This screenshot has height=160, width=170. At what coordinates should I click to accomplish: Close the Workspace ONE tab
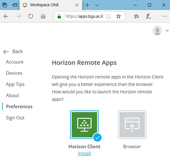pos(77,5)
